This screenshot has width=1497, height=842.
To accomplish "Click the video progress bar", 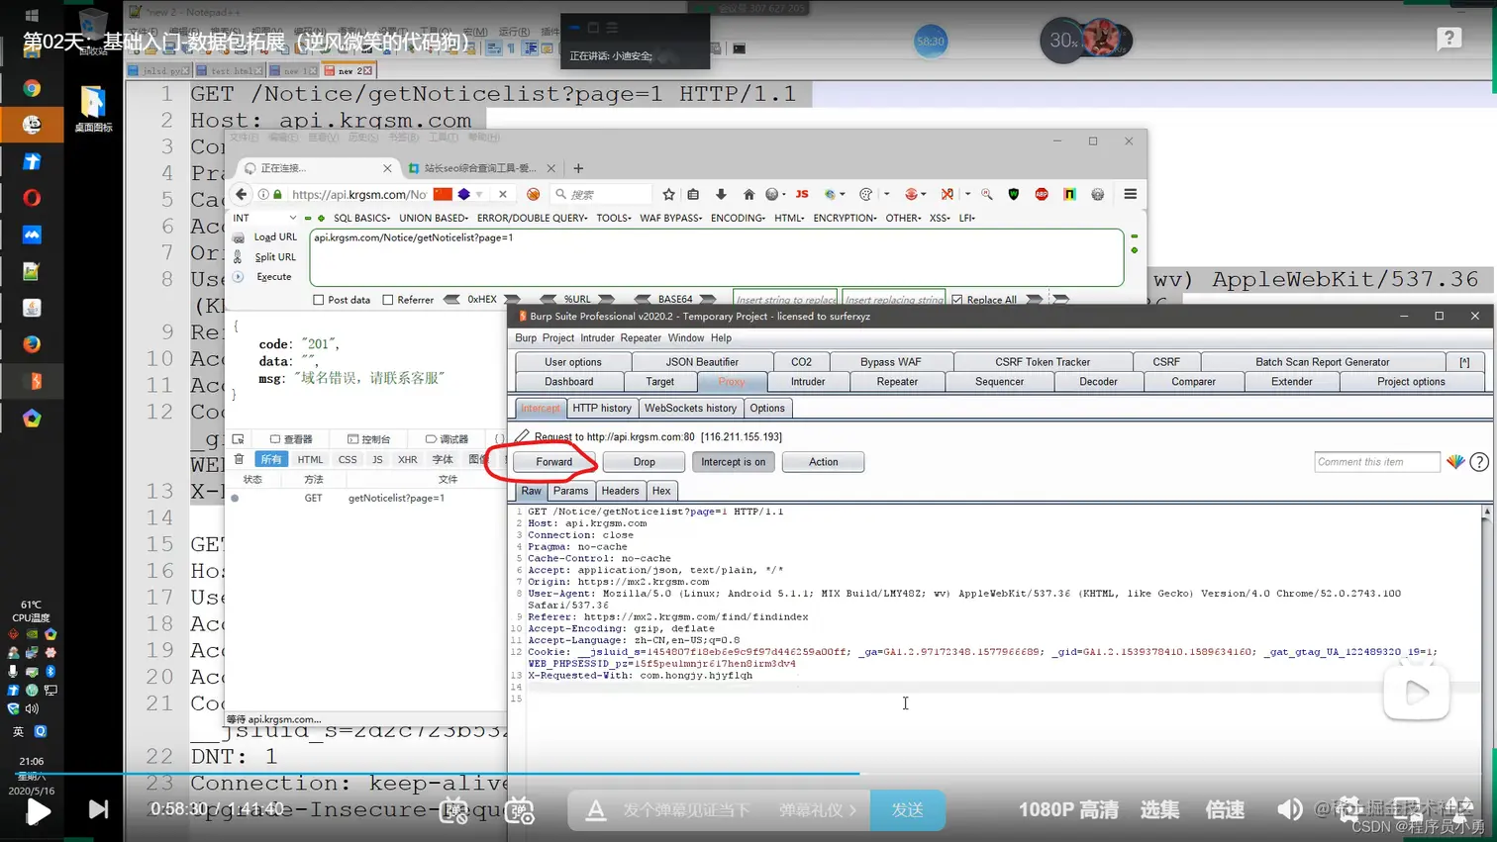I will click(748, 774).
